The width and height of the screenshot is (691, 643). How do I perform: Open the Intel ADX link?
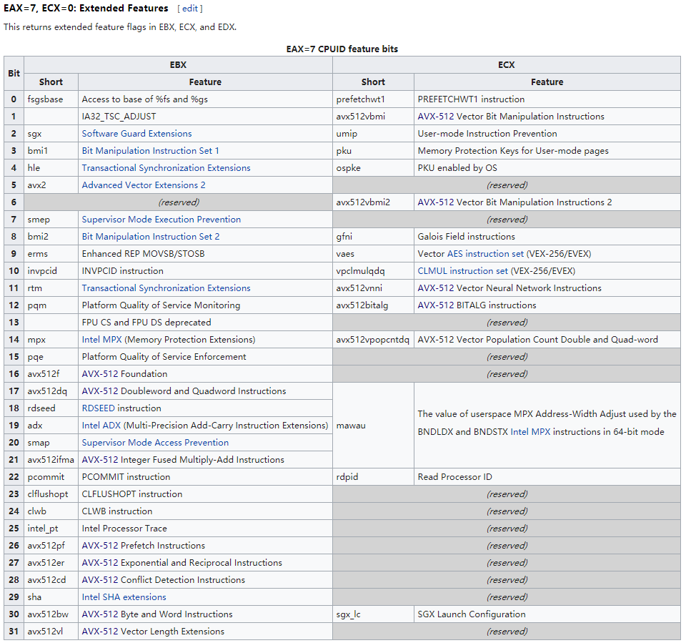(101, 426)
